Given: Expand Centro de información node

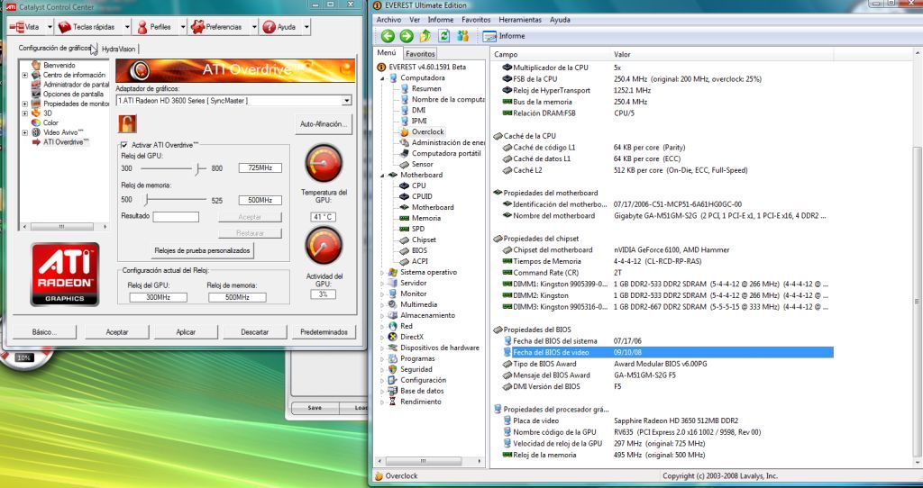Looking at the screenshot, I should [x=24, y=76].
